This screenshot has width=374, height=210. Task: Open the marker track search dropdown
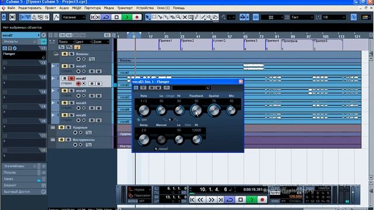click(x=66, y=41)
